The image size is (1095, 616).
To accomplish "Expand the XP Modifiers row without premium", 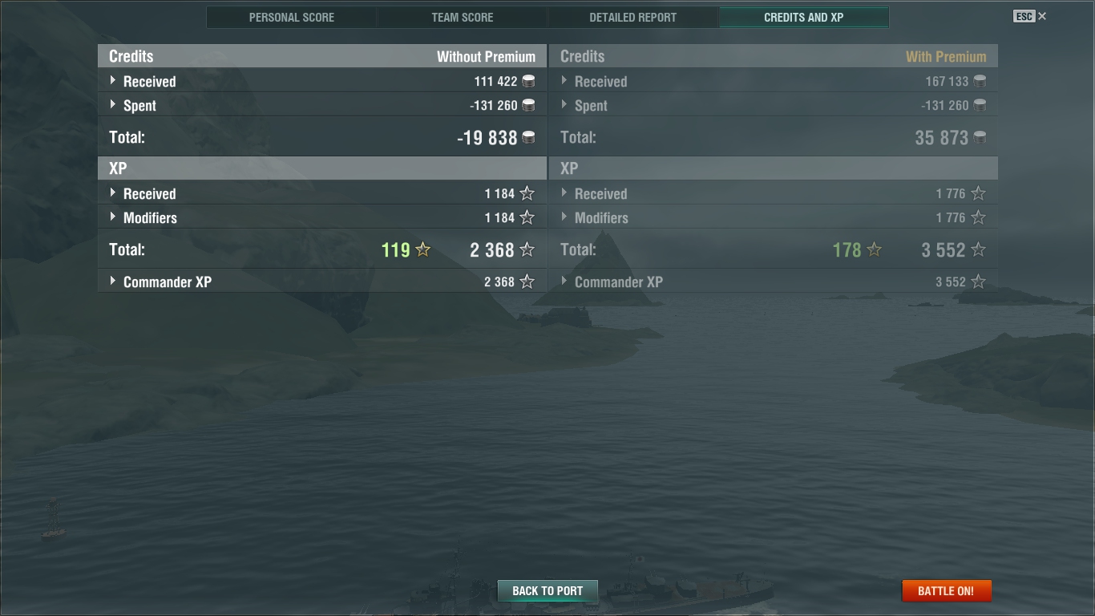I will [113, 217].
